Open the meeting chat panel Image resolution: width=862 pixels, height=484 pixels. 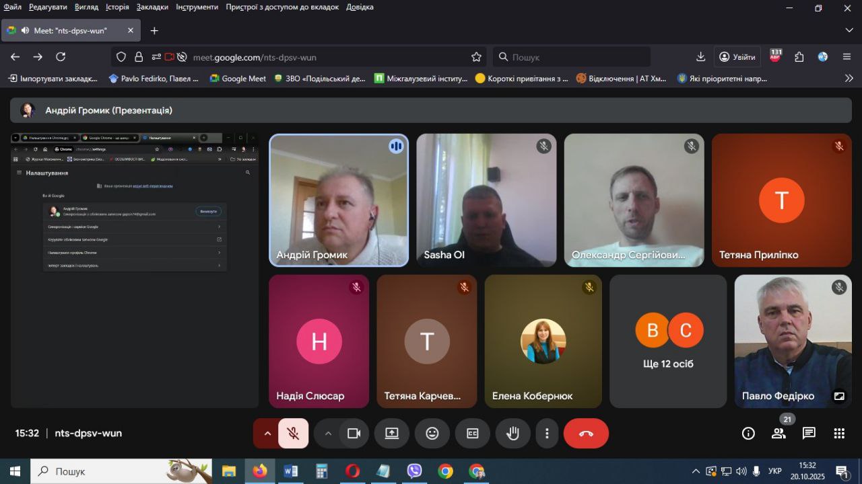pyautogui.click(x=809, y=434)
